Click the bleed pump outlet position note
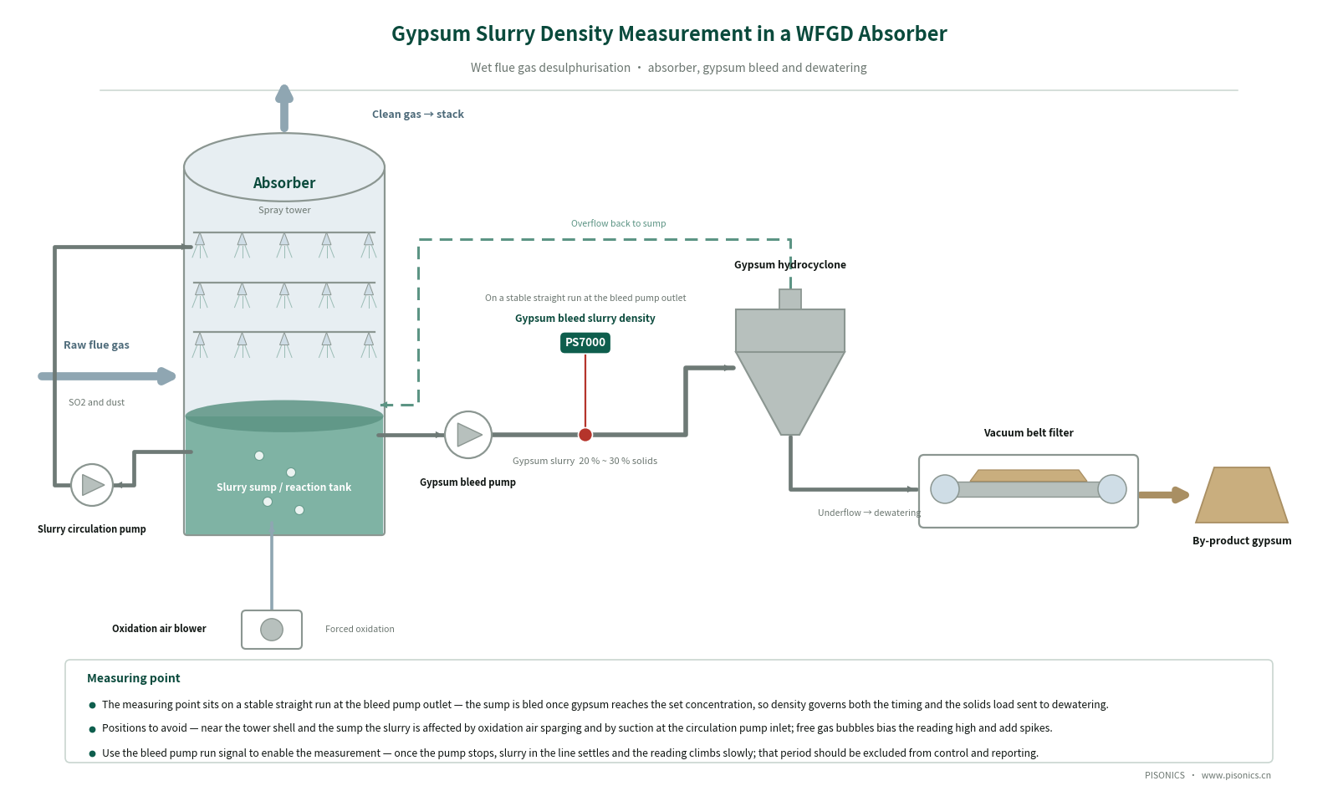Viewport: 1338px width, 786px height. 585,298
